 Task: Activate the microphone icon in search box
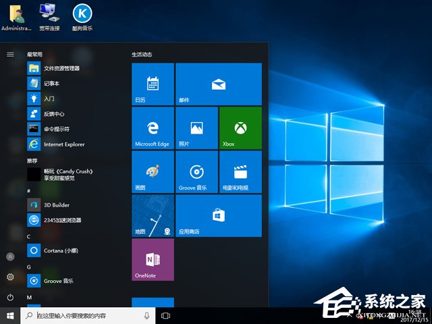(147, 316)
